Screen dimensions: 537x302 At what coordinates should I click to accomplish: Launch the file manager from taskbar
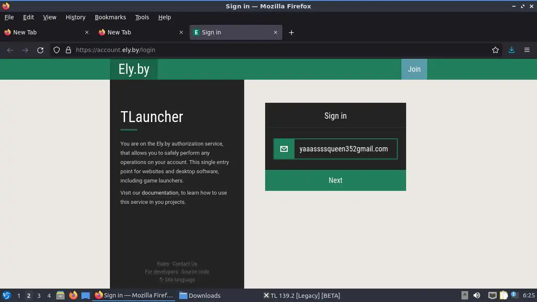60,295
